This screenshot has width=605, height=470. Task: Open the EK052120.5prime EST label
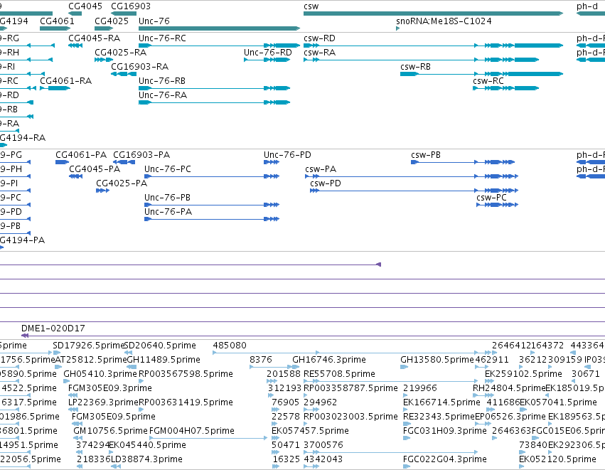(557, 459)
